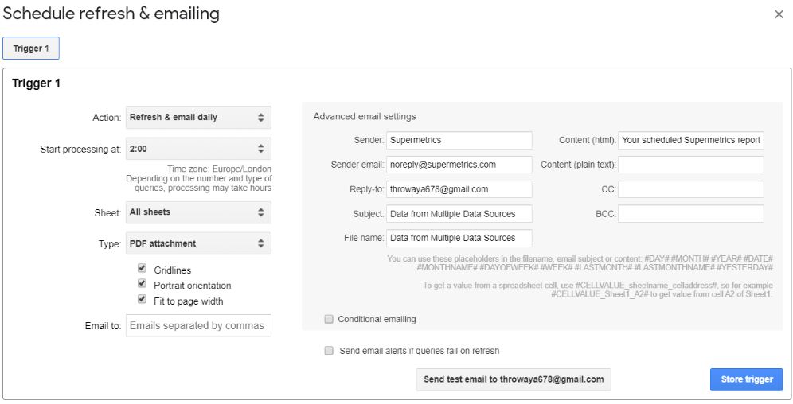The image size is (793, 404).
Task: Enable the Conditional emailing checkbox
Action: pos(329,319)
